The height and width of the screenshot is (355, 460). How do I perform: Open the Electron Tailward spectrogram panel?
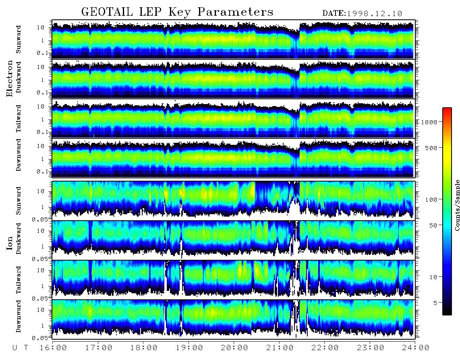tap(234, 119)
